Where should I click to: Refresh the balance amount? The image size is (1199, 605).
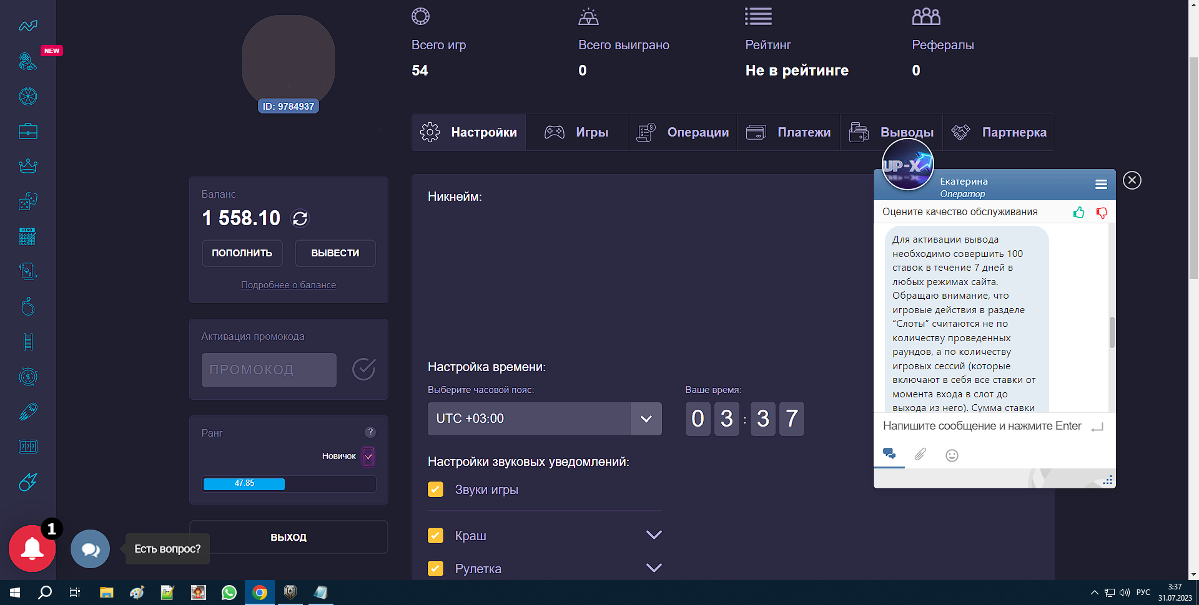[x=300, y=218]
